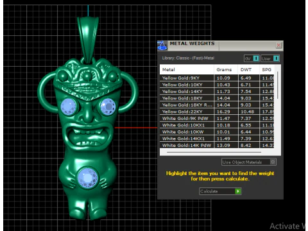Viewport: 308px width, 231px height.
Task: Click the Library: Classic - (Fast)-Metal label
Action: [188, 58]
